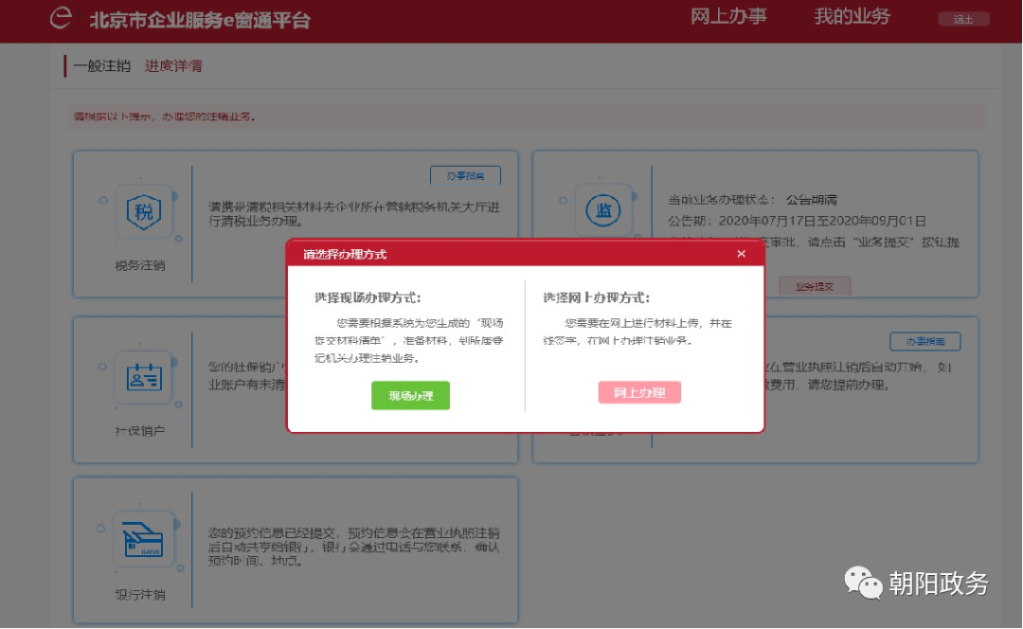This screenshot has width=1023, height=629.
Task: Click the 请选择办理方式 dialog title
Action: 345,254
